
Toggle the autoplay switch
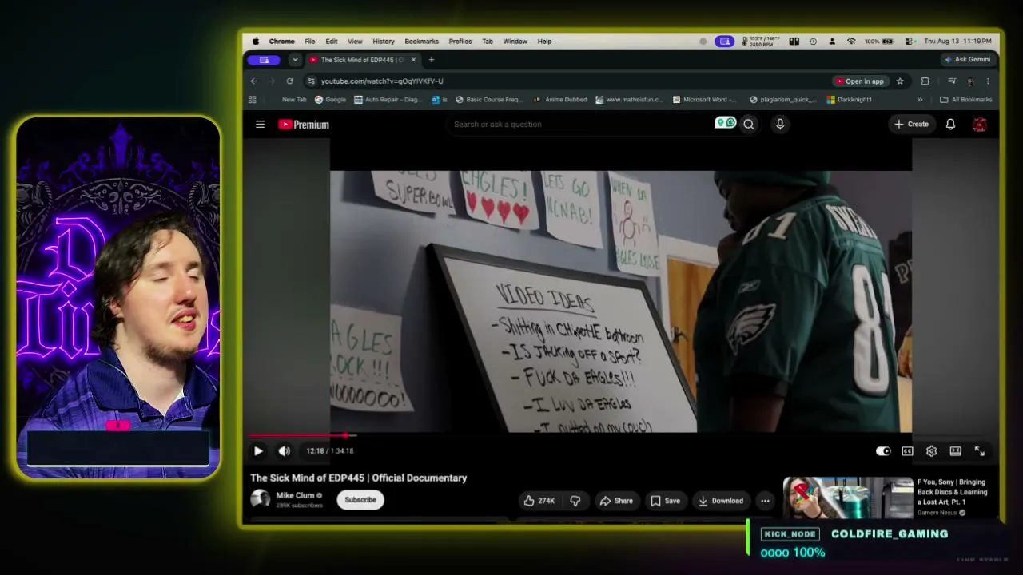point(883,451)
